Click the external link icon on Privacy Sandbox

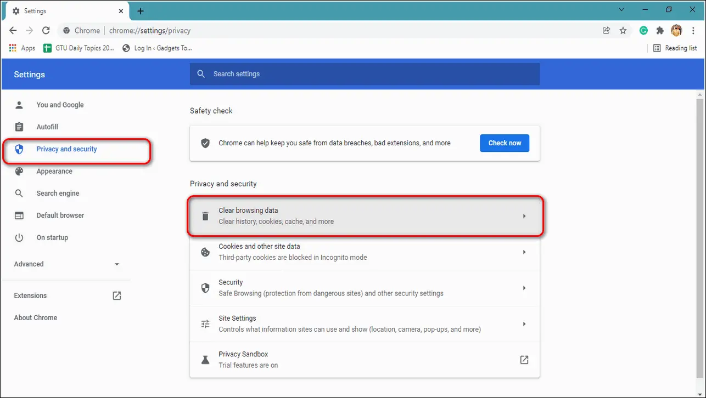click(524, 360)
